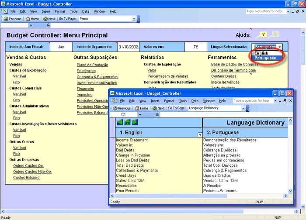Click Home in the Language Dictionary window toolbar
Image resolution: width=306 pixels, height=220 pixels.
click(x=142, y=108)
